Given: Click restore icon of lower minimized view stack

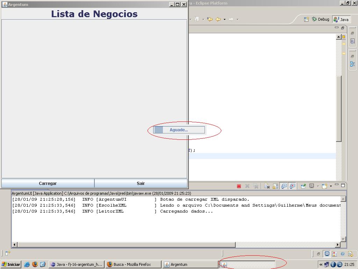Looking at the screenshot, I should pyautogui.click(x=352, y=56).
